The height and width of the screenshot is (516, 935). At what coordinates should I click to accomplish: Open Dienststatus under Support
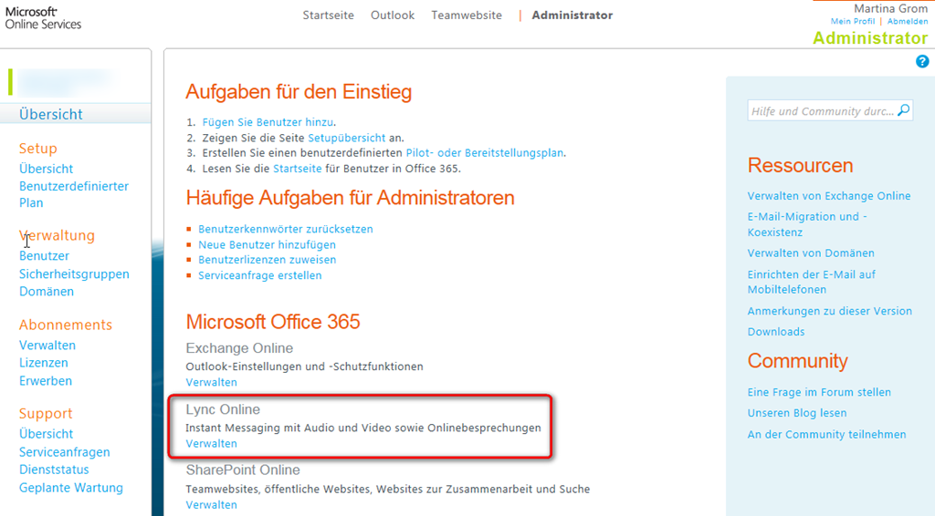point(54,470)
